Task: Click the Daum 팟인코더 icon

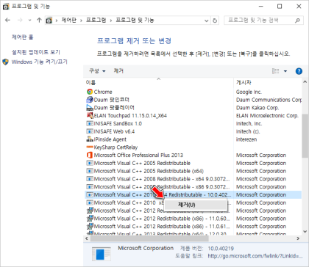Action: point(90,100)
